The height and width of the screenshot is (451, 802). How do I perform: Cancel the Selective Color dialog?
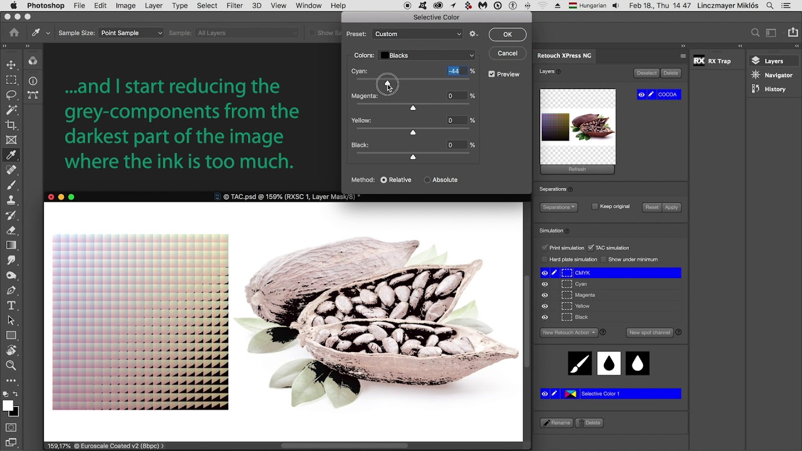pos(508,53)
